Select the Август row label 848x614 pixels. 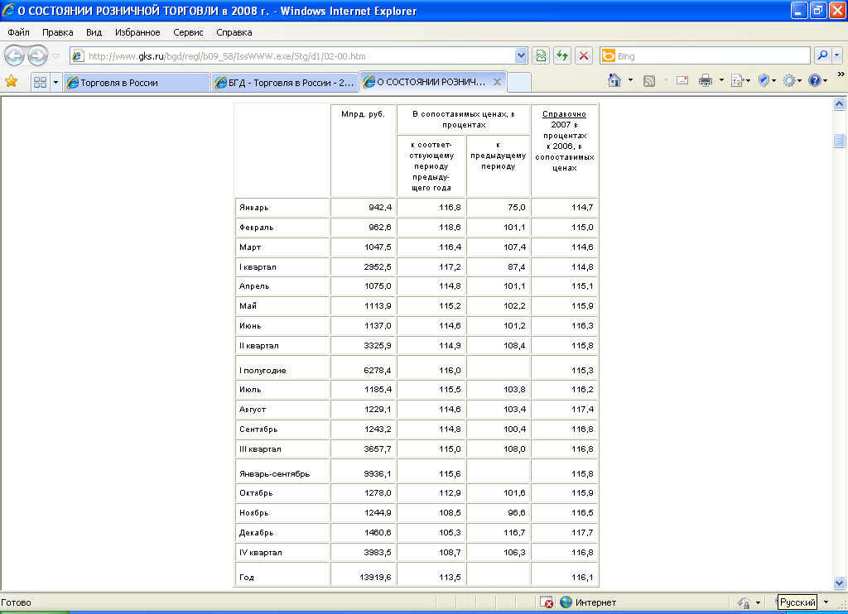pos(253,410)
